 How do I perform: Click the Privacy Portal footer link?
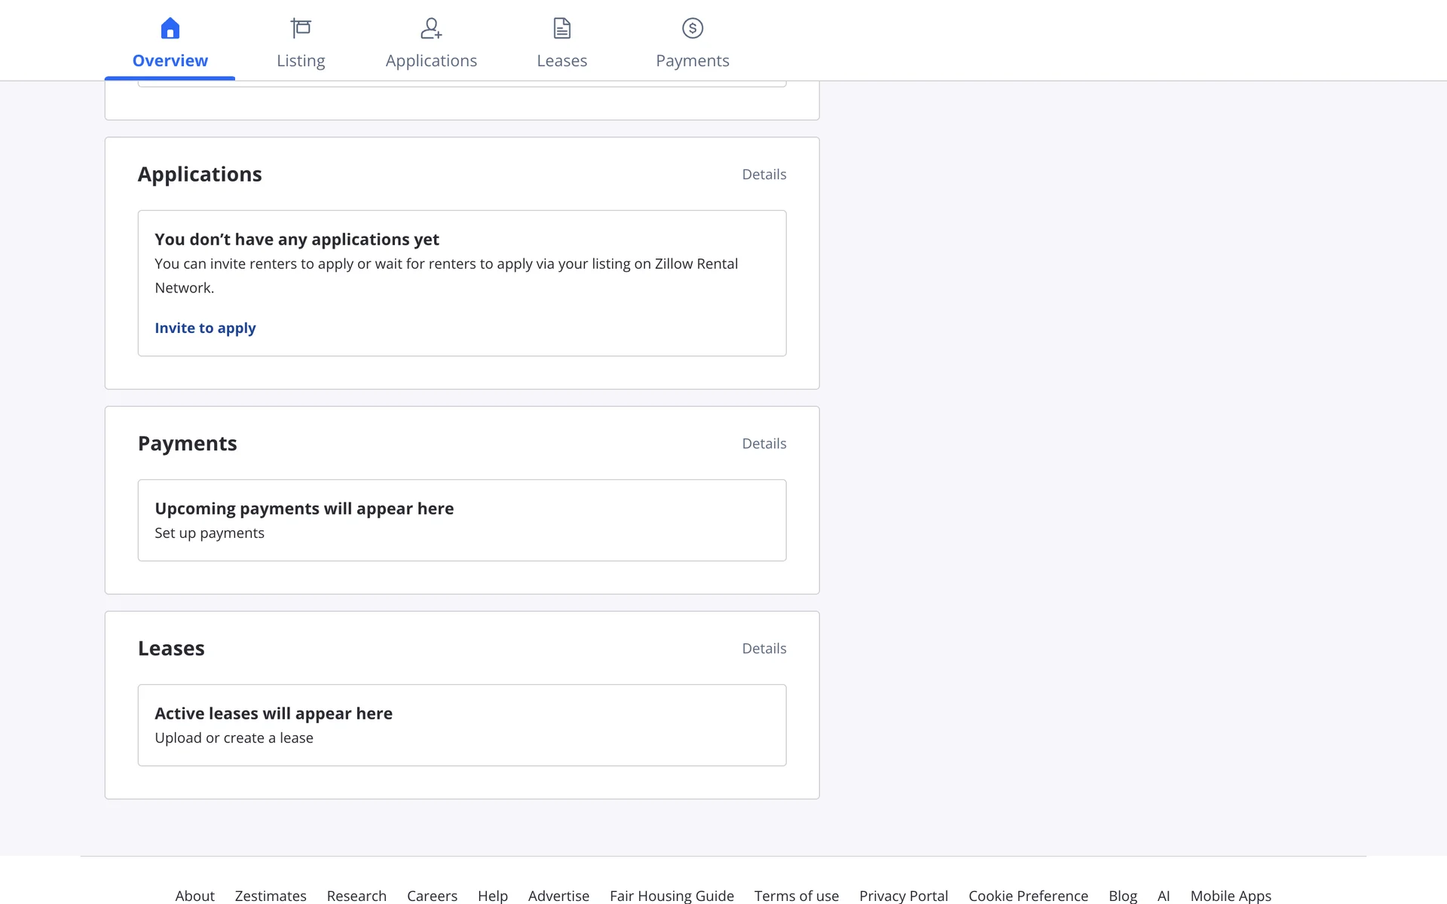coord(904,895)
